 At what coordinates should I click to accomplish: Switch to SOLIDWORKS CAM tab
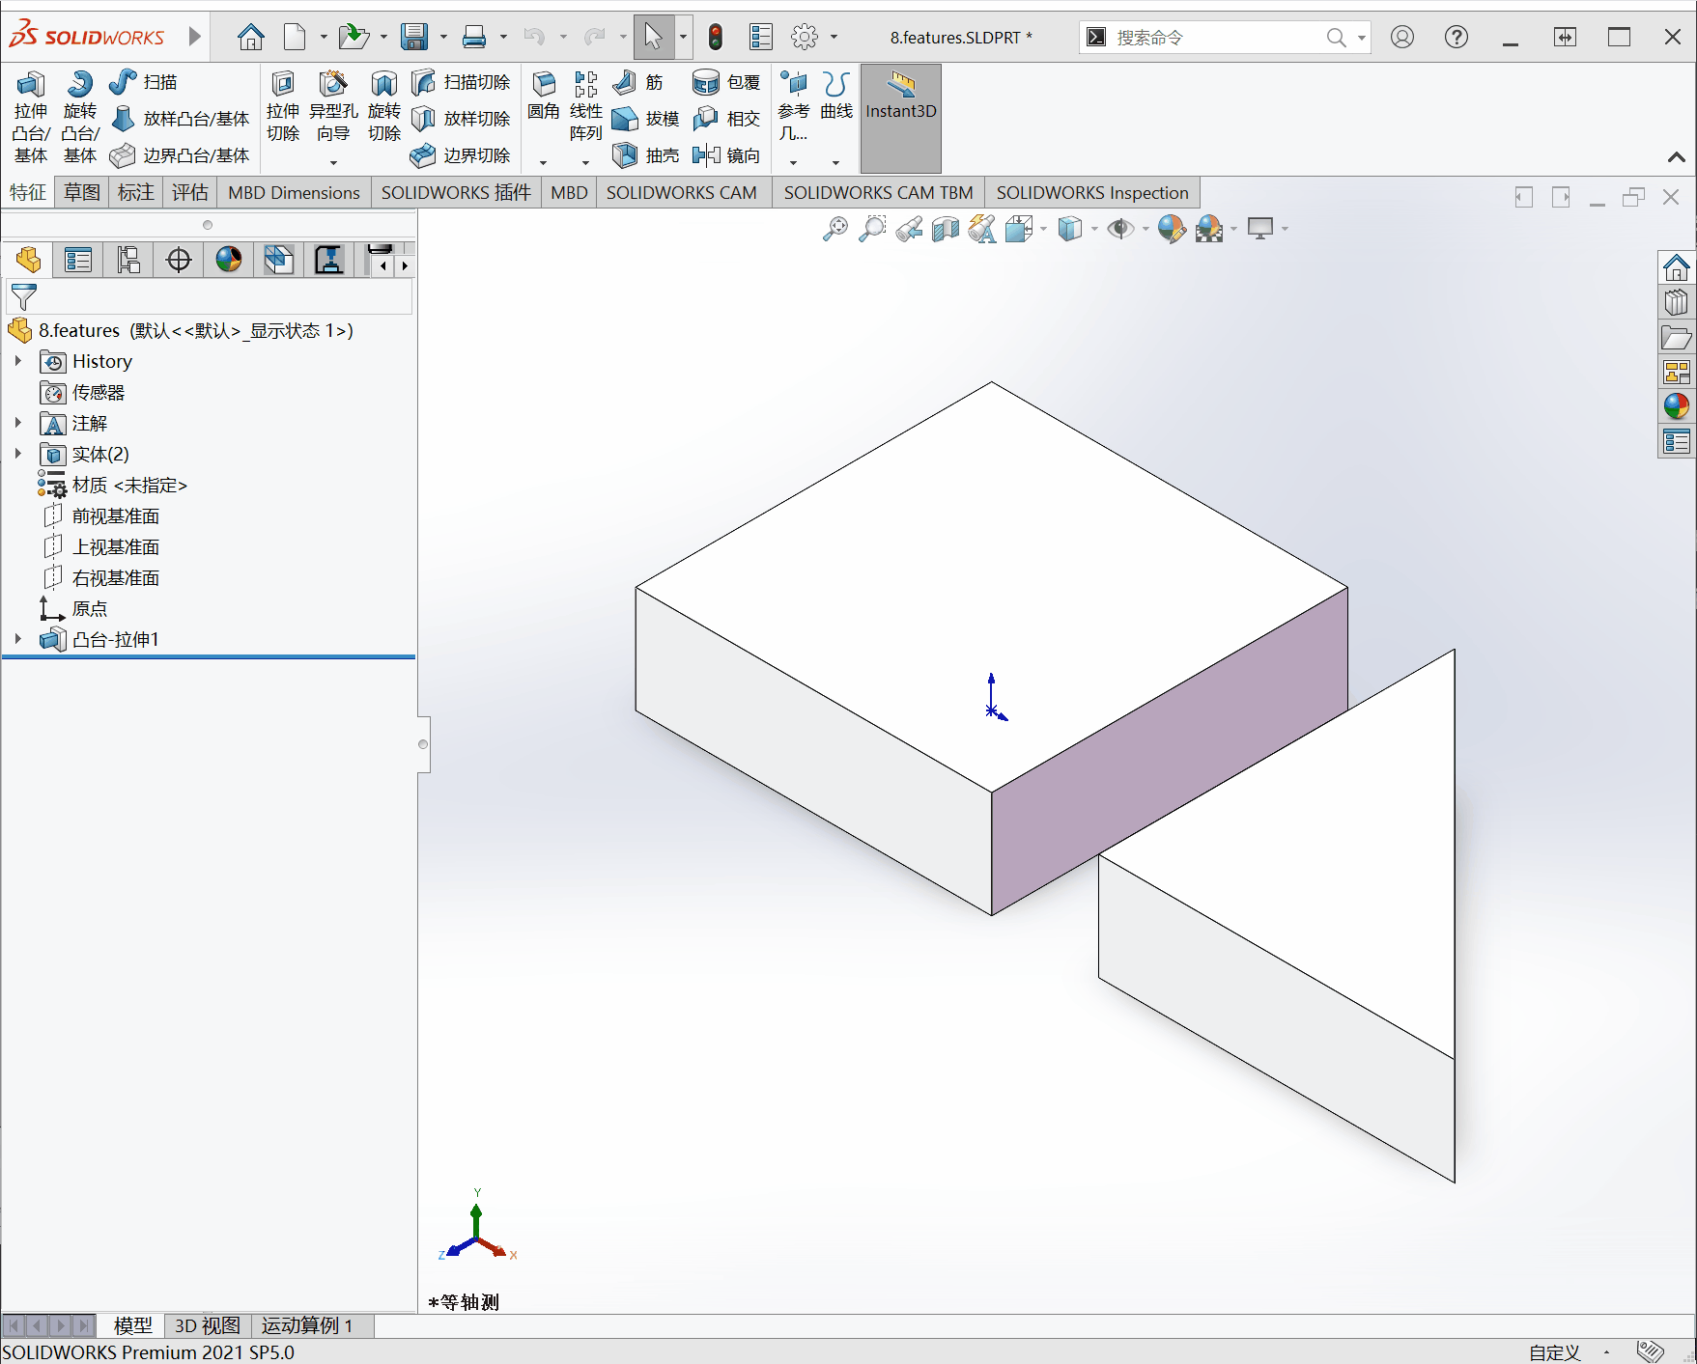(x=682, y=192)
